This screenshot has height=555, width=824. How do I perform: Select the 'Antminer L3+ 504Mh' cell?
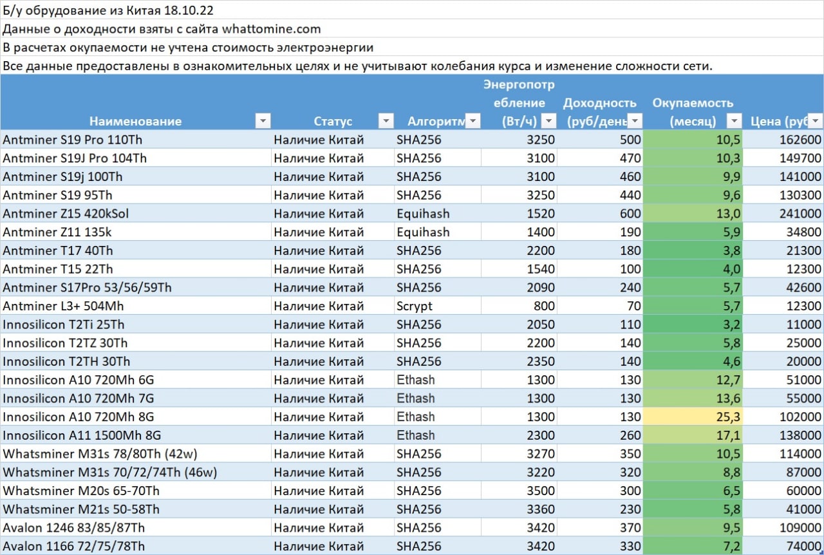tap(135, 306)
